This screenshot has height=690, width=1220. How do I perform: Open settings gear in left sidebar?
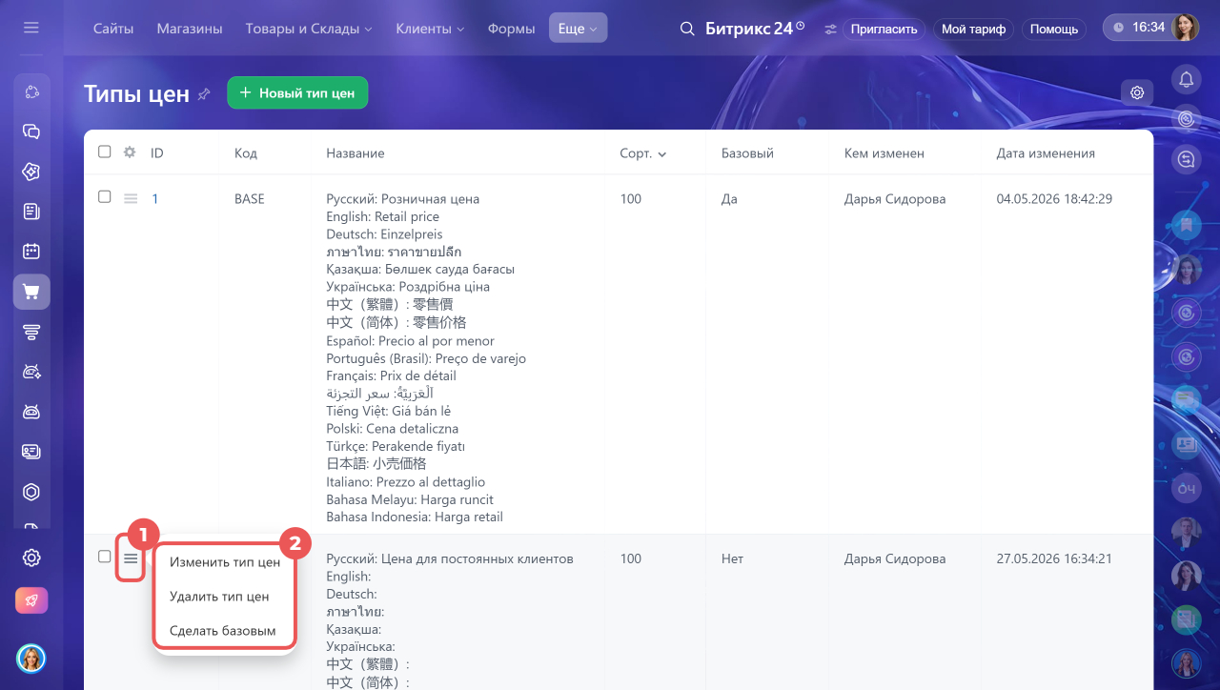tap(31, 558)
